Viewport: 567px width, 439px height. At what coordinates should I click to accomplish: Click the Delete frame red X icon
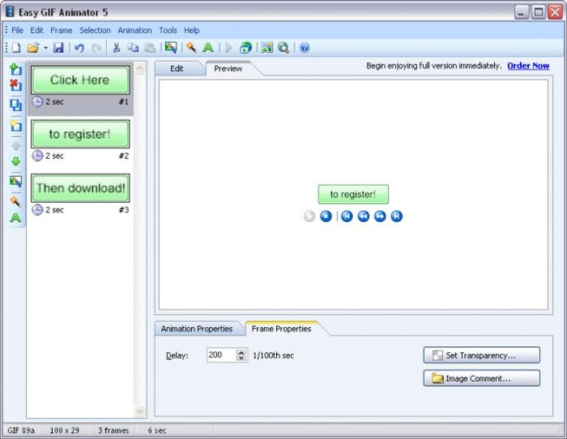(x=16, y=85)
